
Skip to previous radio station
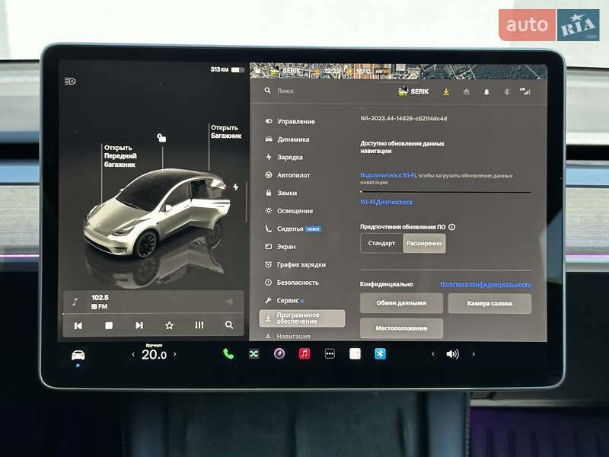pyautogui.click(x=78, y=325)
